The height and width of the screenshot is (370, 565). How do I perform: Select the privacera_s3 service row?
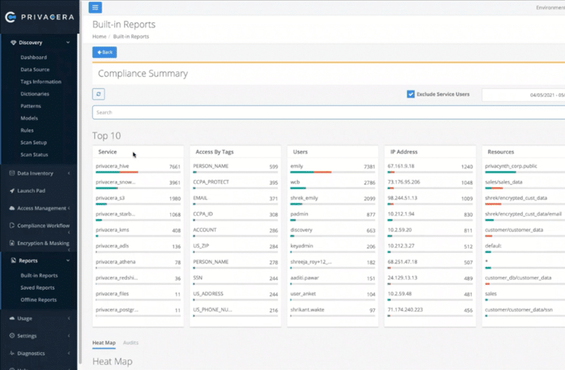pos(138,200)
